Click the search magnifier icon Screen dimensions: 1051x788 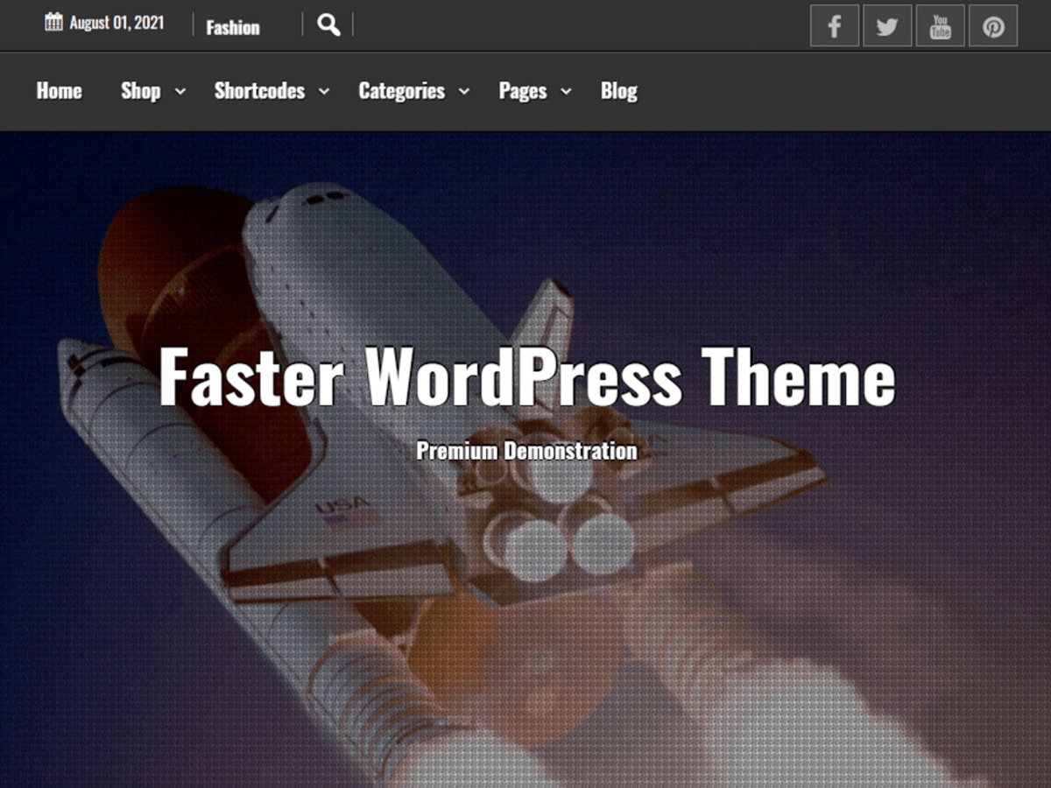328,24
